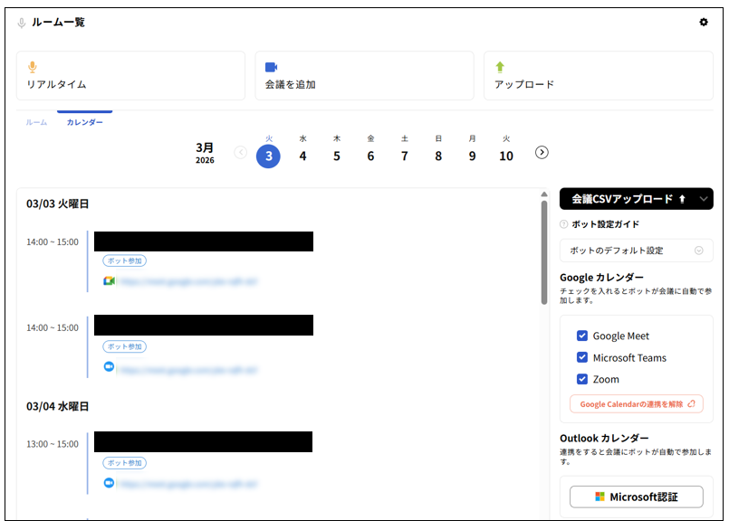Go to previous week with the left arrow
729x530 pixels.
pos(240,153)
